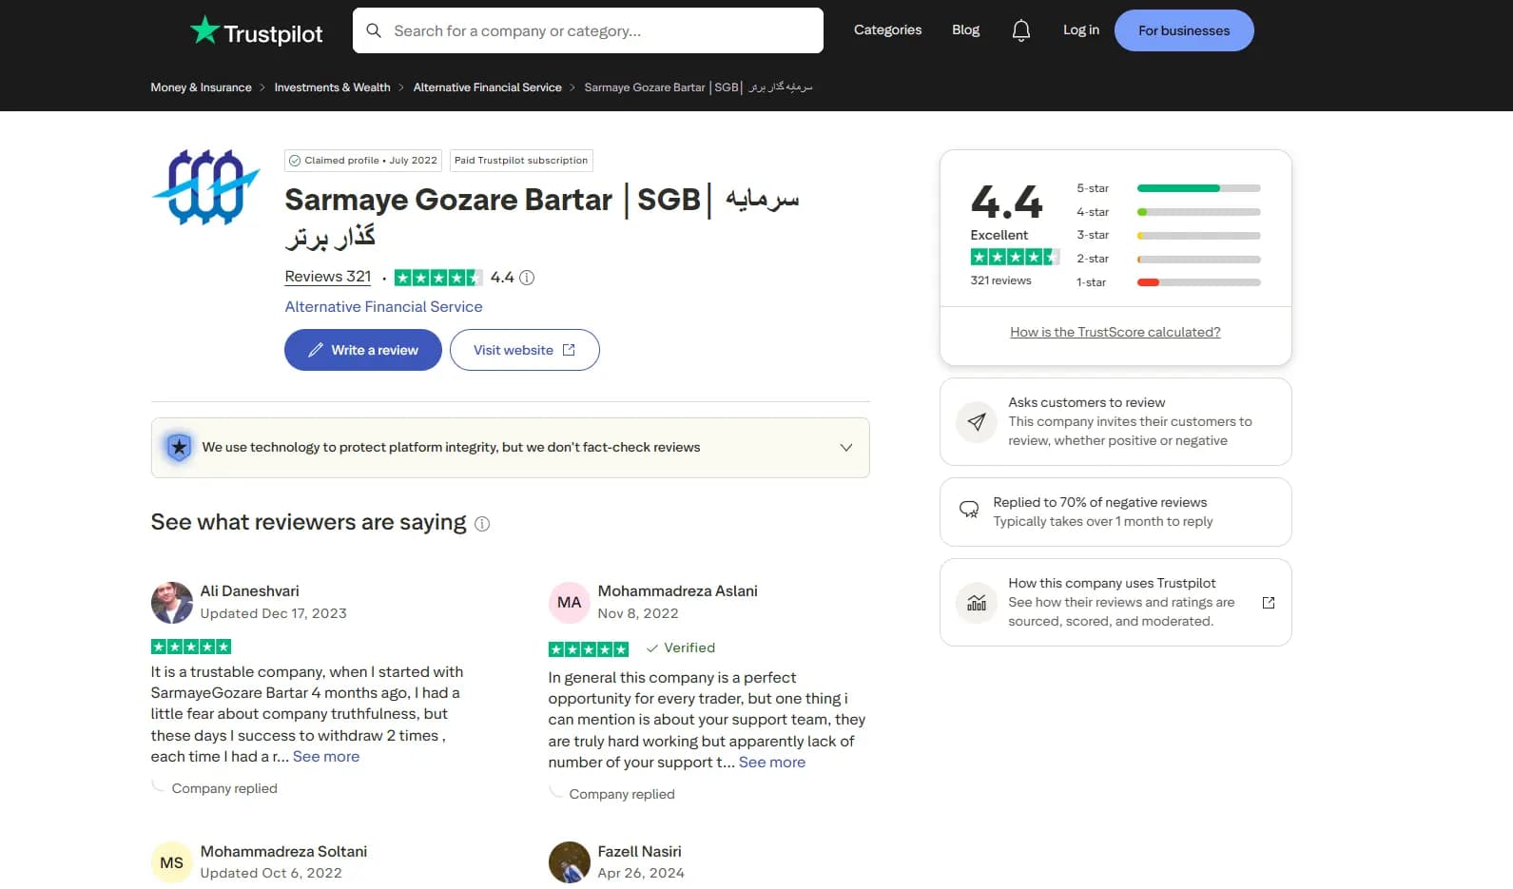Image resolution: width=1513 pixels, height=889 pixels.
Task: Go to Investments & Wealth breadcrumb
Action: click(333, 87)
